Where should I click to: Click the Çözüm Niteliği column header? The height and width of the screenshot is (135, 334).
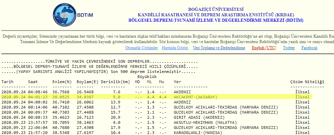pyautogui.click(x=307, y=82)
